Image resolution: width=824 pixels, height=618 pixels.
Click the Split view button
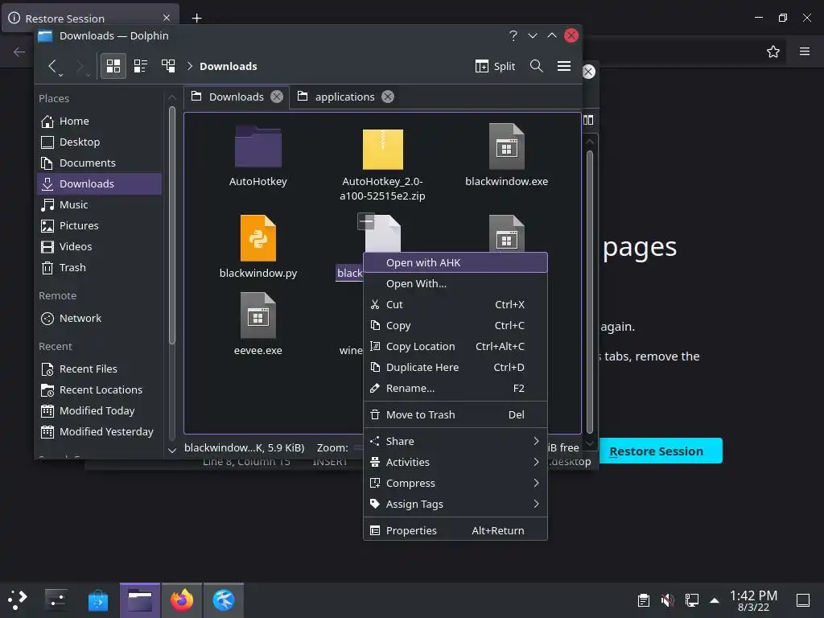(x=495, y=66)
